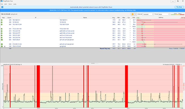Click the hop 10 green number badge
185x109 pixels.
(x=2, y=40)
